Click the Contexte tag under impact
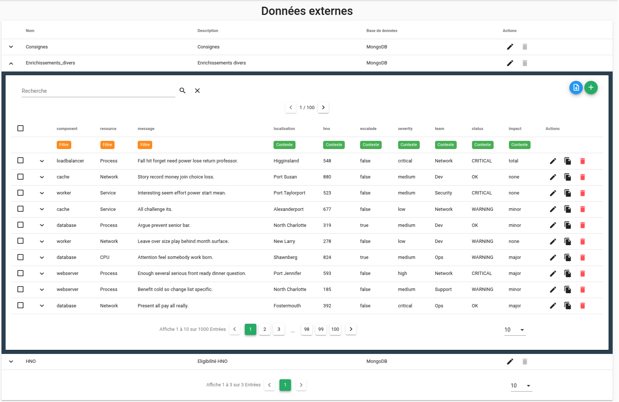The width and height of the screenshot is (619, 402). [519, 145]
